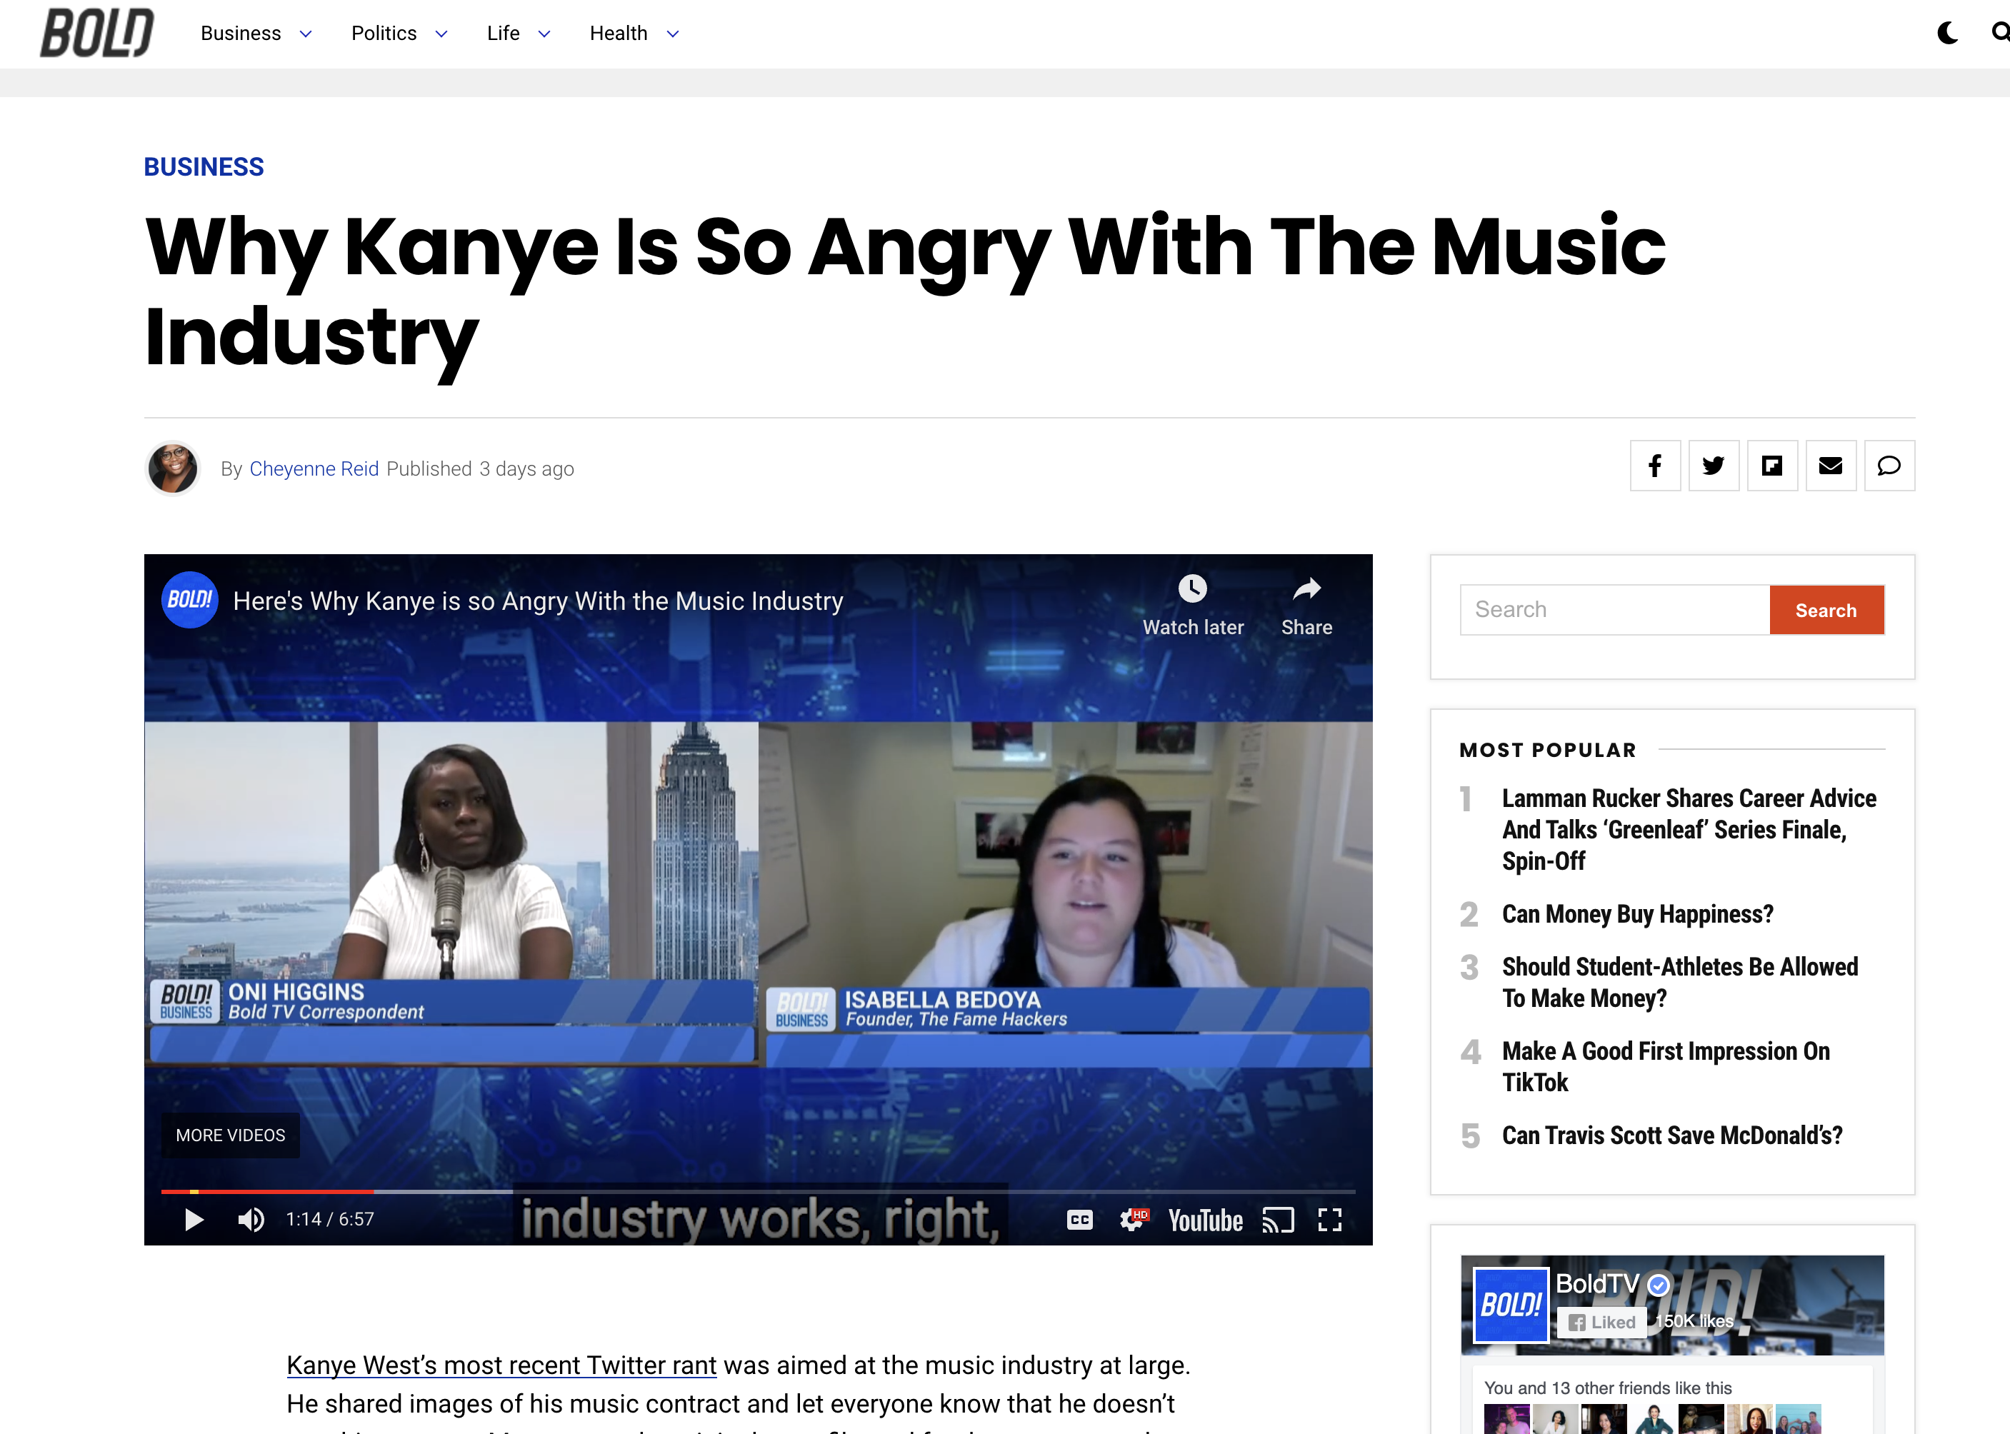The image size is (2010, 1434).
Task: Expand the Business menu chevron
Action: [x=306, y=34]
